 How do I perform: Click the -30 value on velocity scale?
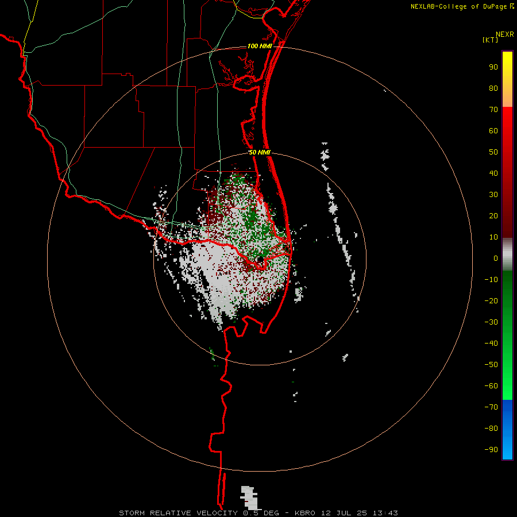tap(491, 322)
